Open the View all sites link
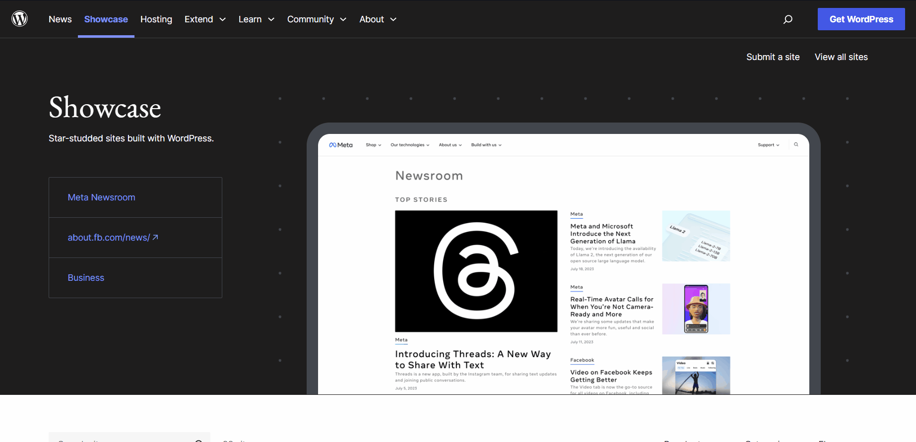Image resolution: width=916 pixels, height=442 pixels. click(841, 57)
